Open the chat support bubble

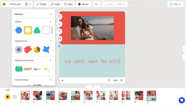[x=182, y=100]
